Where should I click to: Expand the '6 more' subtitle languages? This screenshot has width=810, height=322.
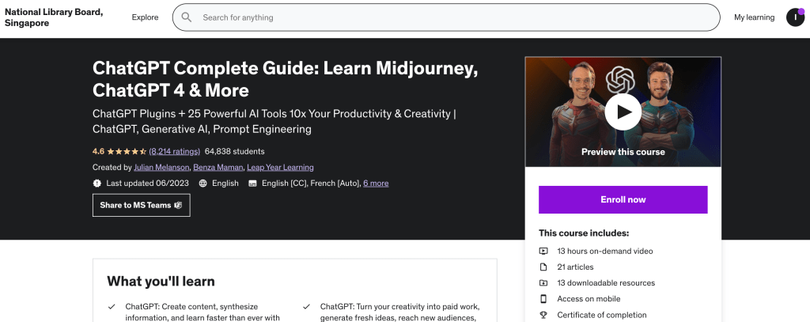pyautogui.click(x=376, y=183)
